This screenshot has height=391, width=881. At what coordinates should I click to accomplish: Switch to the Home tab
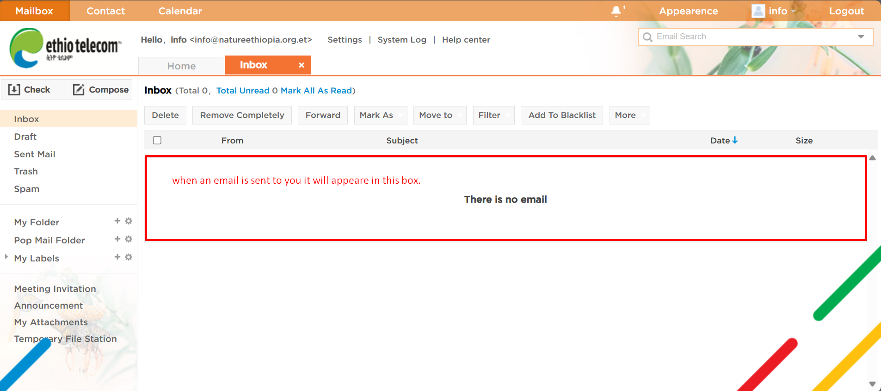tap(181, 66)
